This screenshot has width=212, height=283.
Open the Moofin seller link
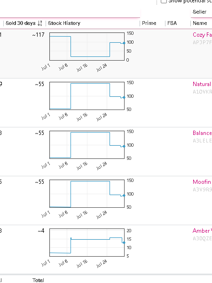pos(202,182)
